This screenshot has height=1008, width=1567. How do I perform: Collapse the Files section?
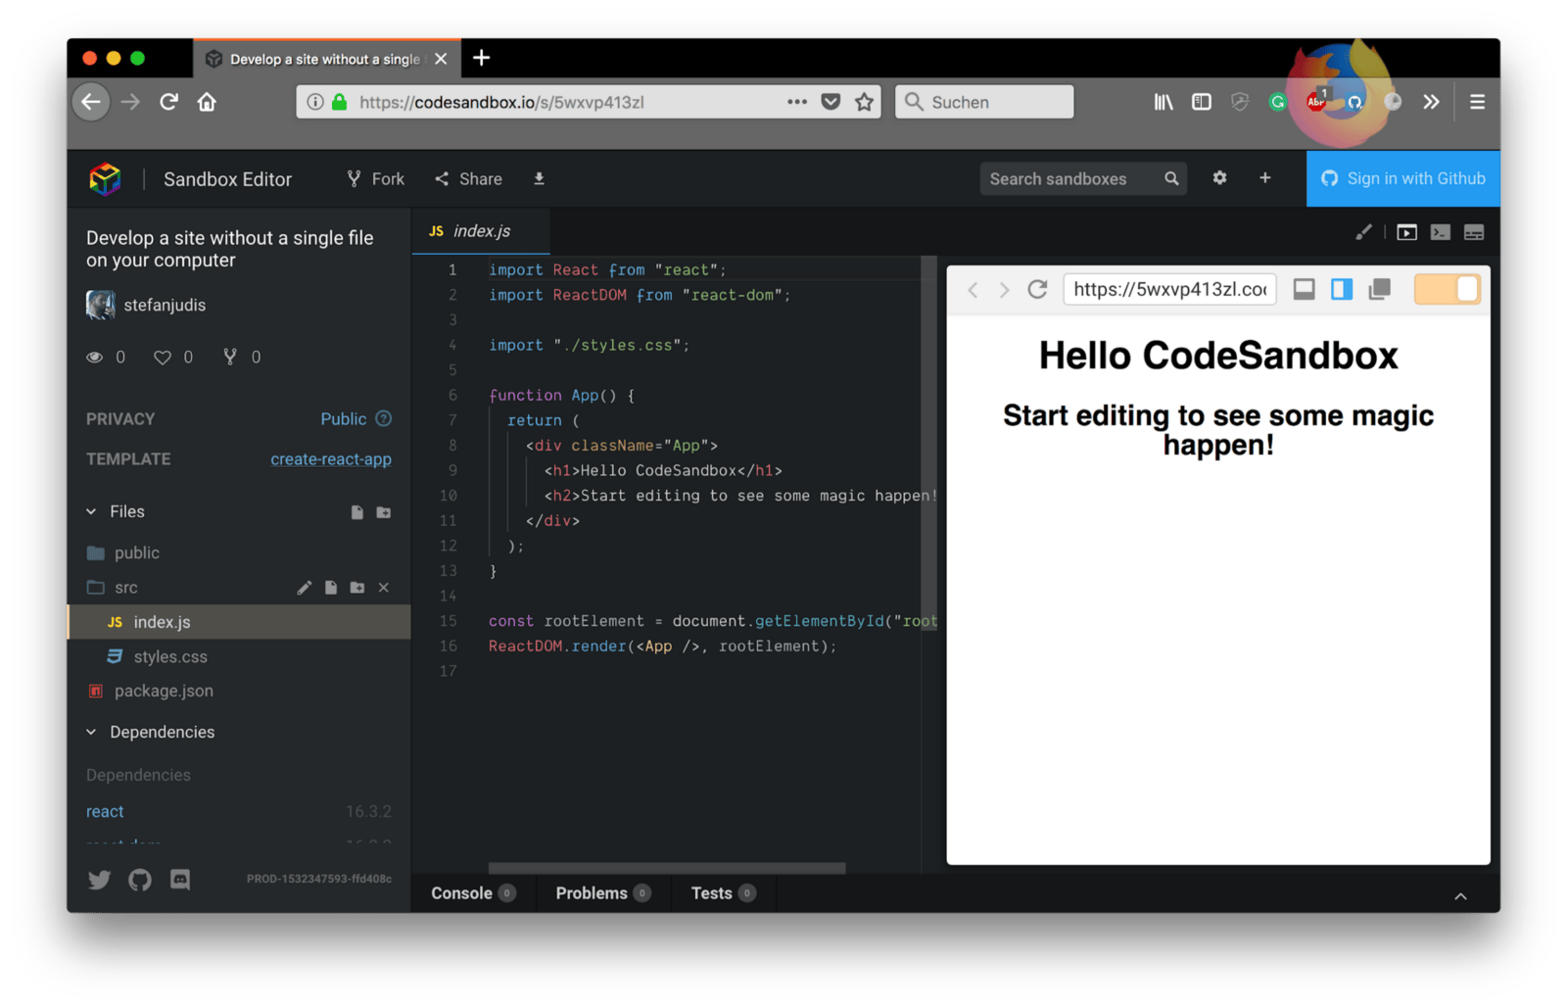[92, 511]
